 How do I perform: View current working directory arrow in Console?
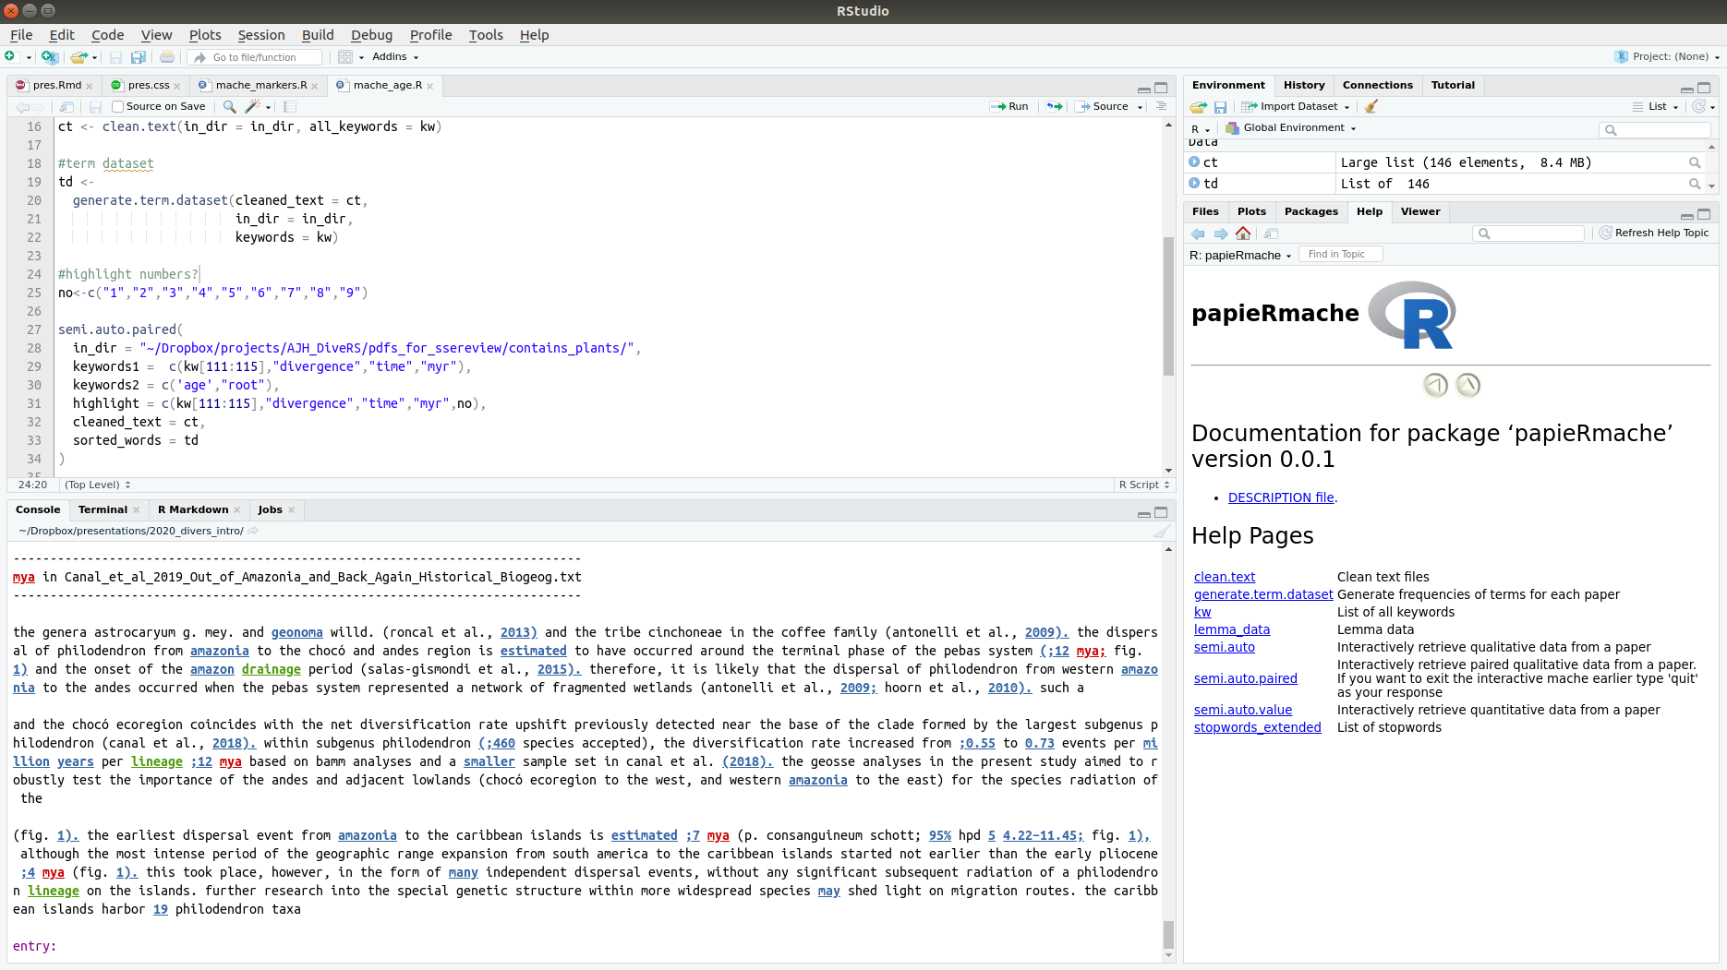coord(253,532)
